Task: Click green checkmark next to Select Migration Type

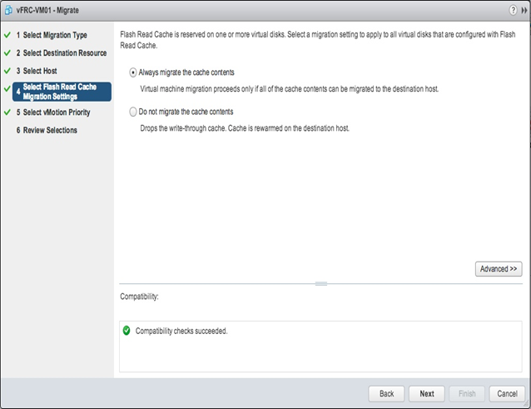Action: click(7, 35)
